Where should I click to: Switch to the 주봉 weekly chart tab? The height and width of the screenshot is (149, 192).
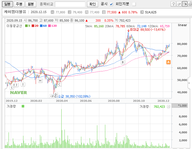click(x=19, y=4)
